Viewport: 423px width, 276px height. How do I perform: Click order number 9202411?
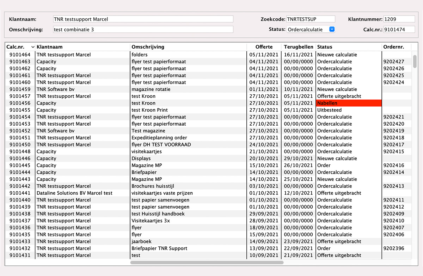(393, 200)
